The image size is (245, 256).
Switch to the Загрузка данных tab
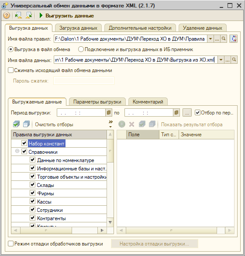coord(78,28)
